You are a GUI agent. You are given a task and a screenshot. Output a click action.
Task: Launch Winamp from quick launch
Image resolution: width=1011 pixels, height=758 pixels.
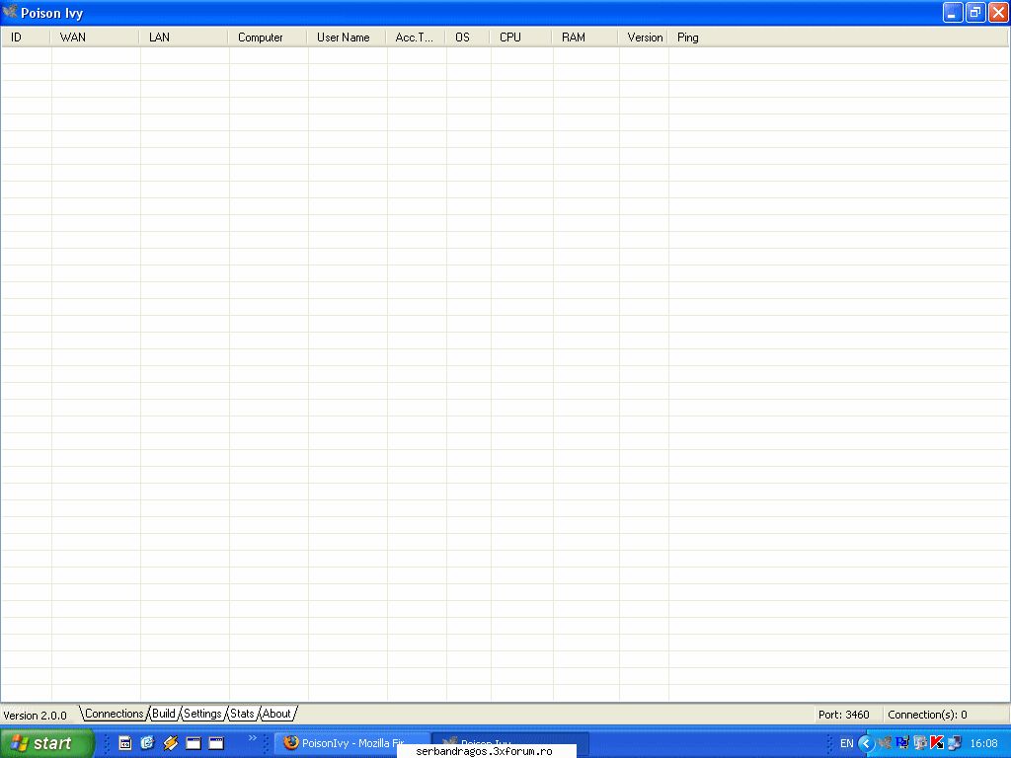pyautogui.click(x=170, y=743)
